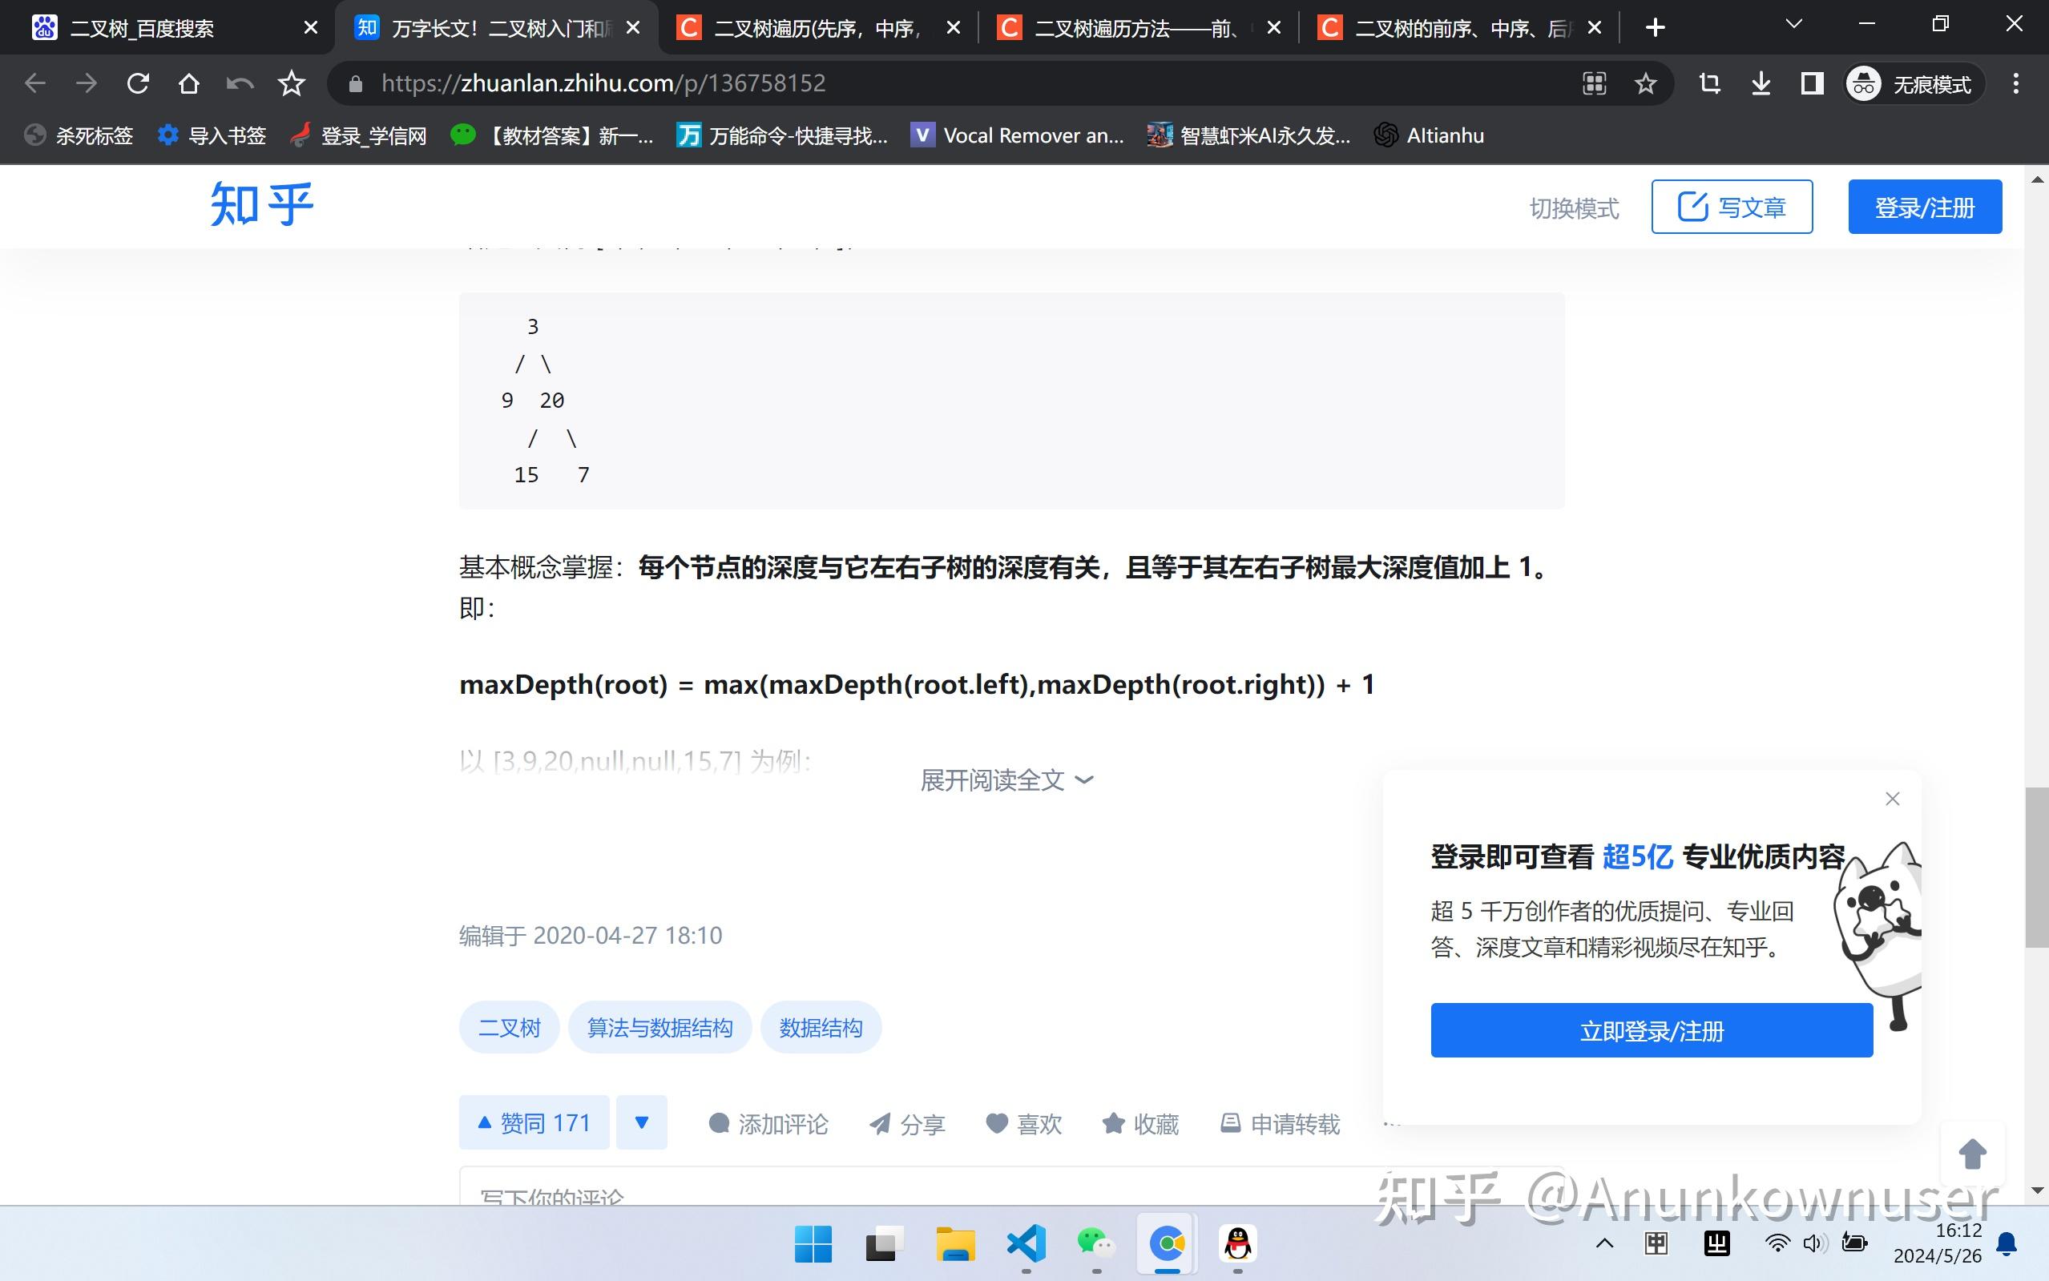The height and width of the screenshot is (1281, 2049).
Task: Open volume speaker tray icon
Action: click(1815, 1243)
